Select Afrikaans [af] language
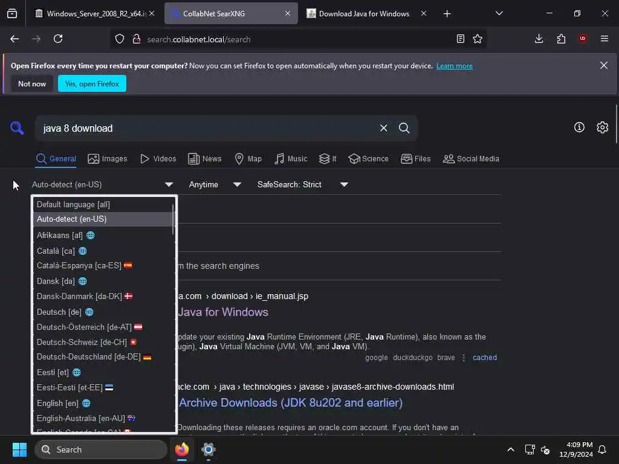619x464 pixels. 103,236
